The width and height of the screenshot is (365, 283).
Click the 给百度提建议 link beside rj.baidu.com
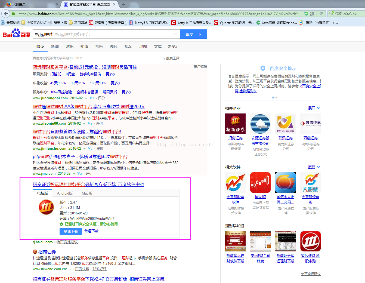(x=67, y=242)
